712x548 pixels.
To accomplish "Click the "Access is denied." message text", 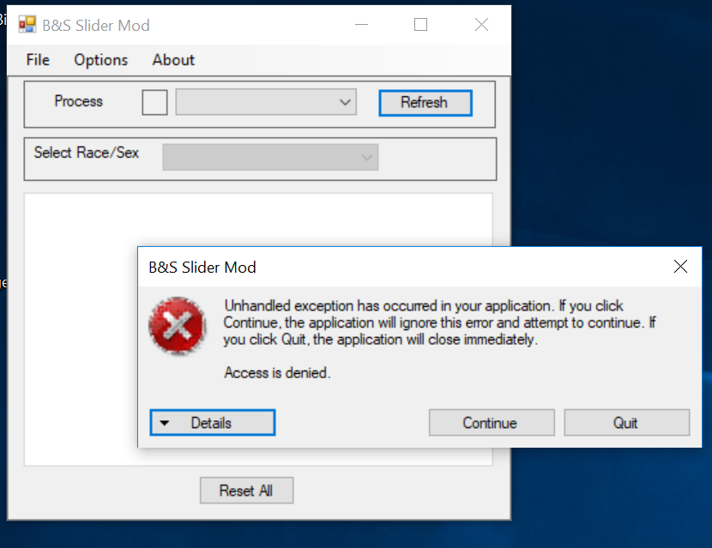I will 277,373.
